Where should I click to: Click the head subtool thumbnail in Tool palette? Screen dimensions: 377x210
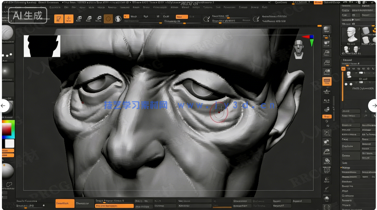coord(349,74)
